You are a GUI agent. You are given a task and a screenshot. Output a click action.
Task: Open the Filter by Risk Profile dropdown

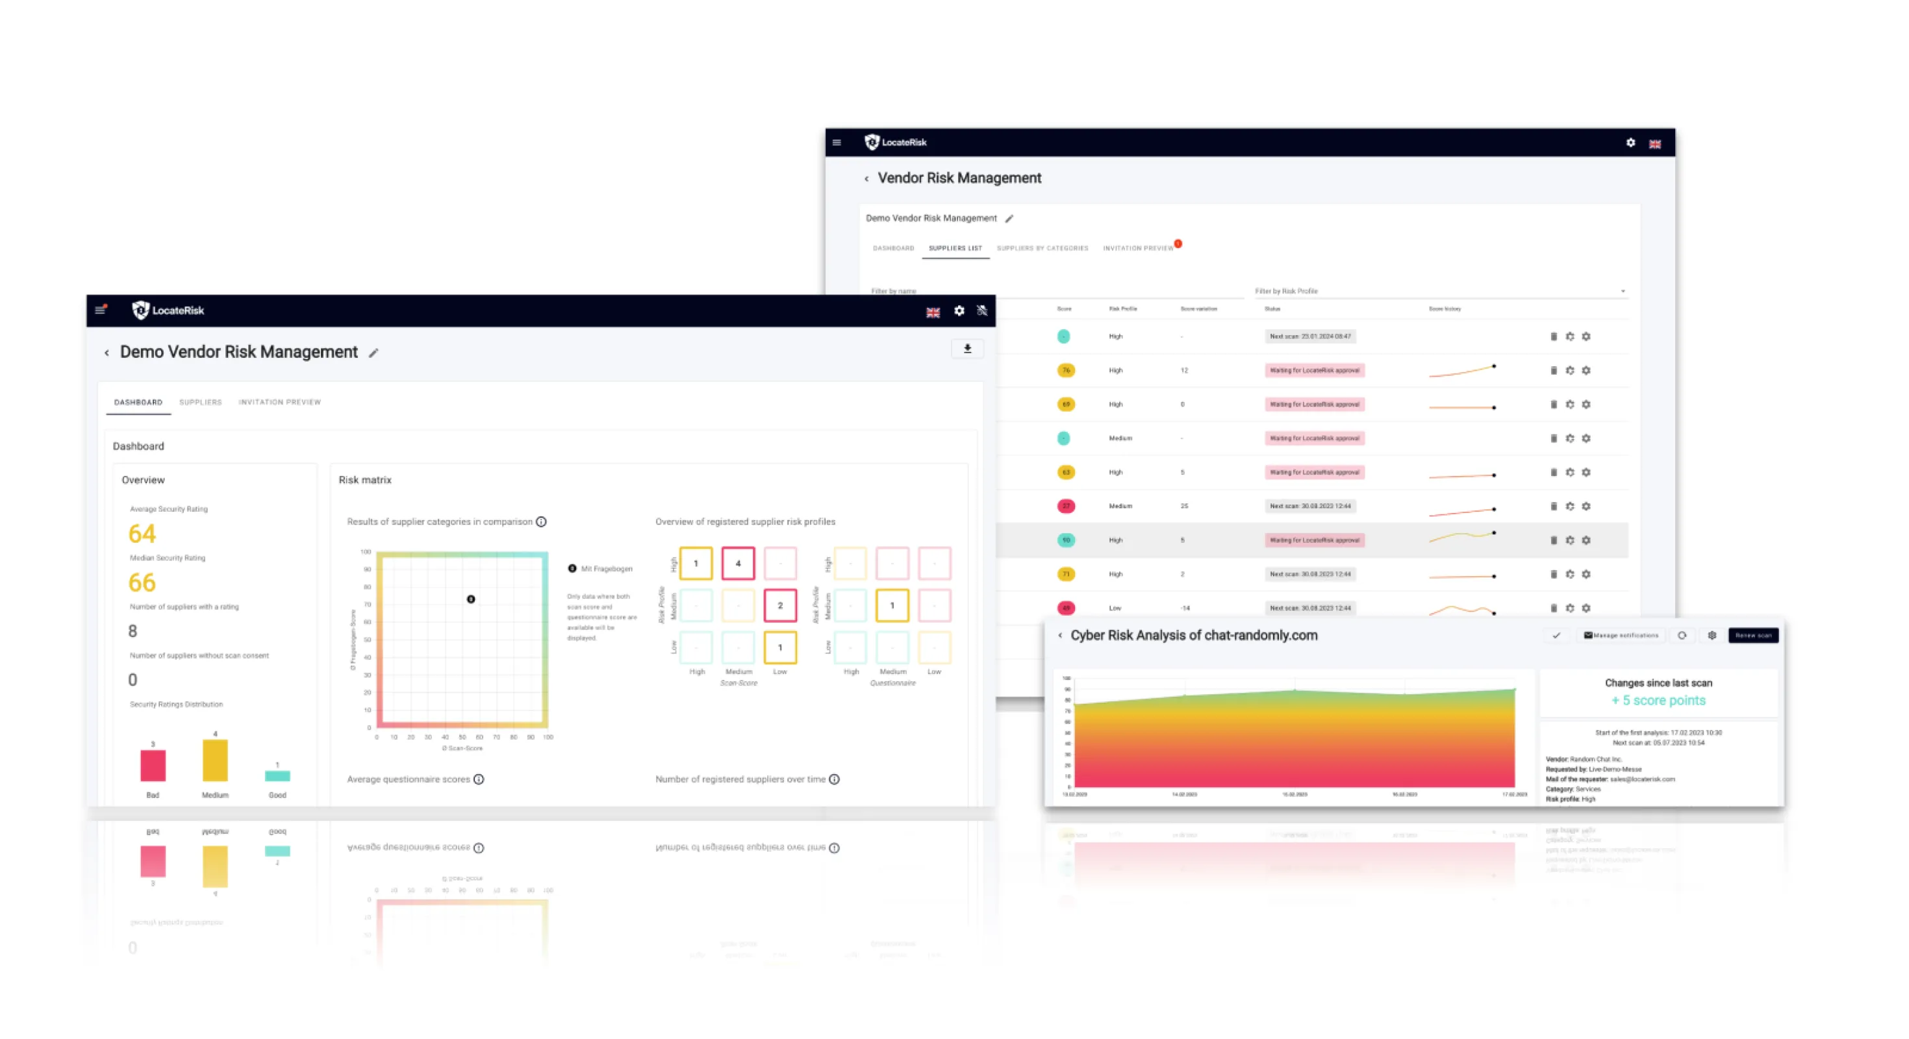[1623, 290]
